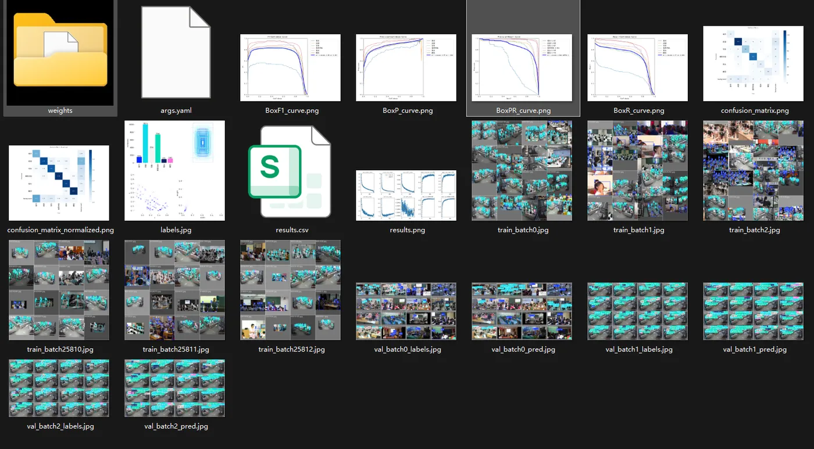Select the results.csv spreadsheet icon

point(290,172)
